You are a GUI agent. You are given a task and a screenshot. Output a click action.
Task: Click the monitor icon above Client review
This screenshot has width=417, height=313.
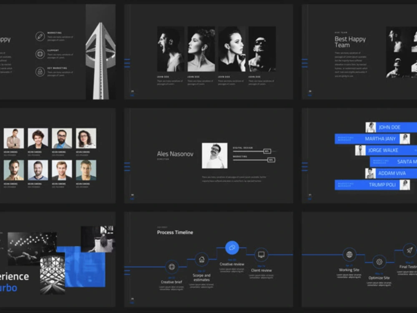[x=261, y=255]
